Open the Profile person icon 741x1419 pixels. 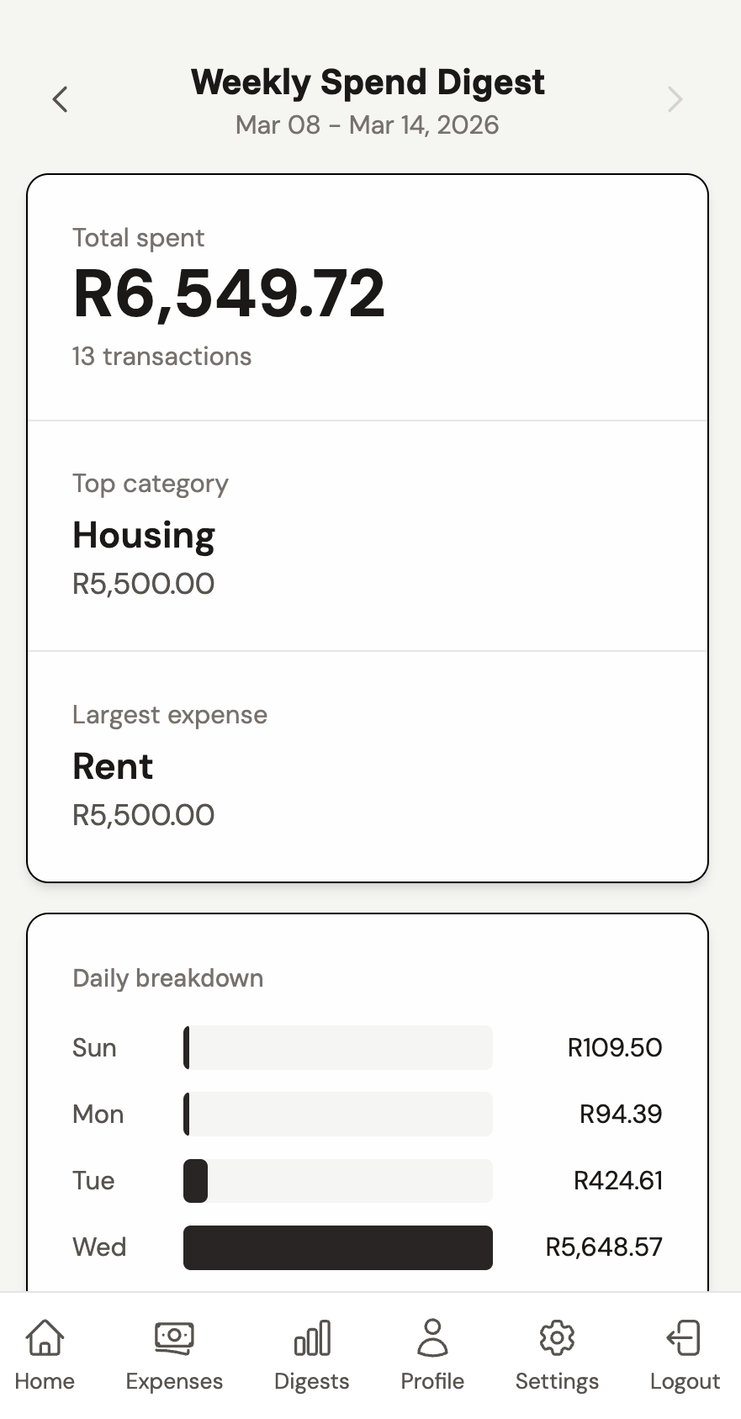(x=432, y=1337)
